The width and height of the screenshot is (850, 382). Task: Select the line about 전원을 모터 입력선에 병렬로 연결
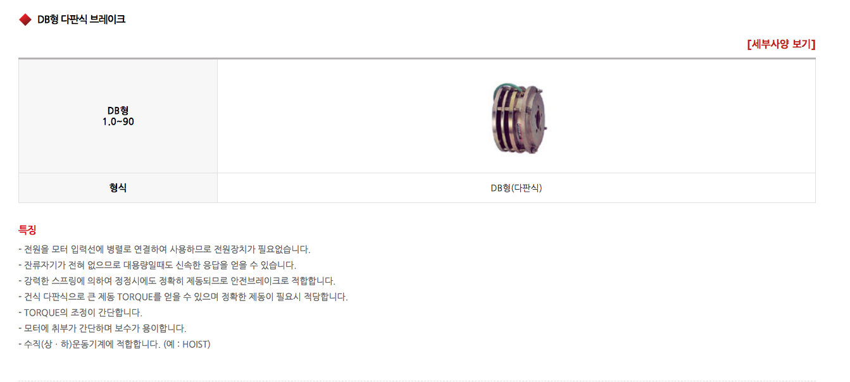(x=165, y=249)
